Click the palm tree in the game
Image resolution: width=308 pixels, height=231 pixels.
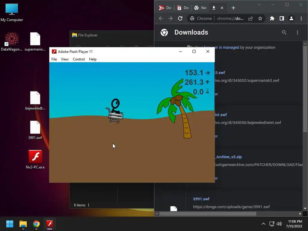pos(178,108)
